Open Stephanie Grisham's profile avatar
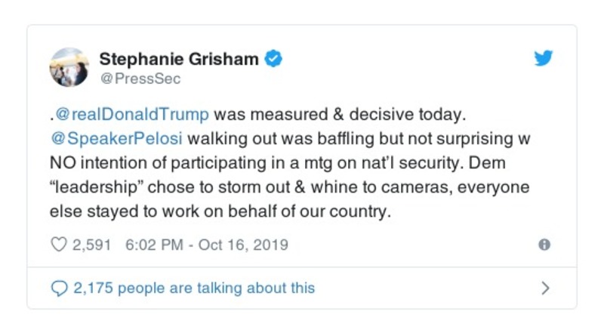This screenshot has height=336, width=604. (69, 67)
